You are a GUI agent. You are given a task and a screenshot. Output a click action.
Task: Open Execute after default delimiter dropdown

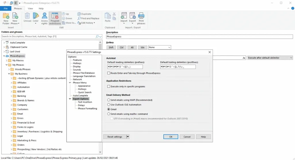tap(270, 58)
